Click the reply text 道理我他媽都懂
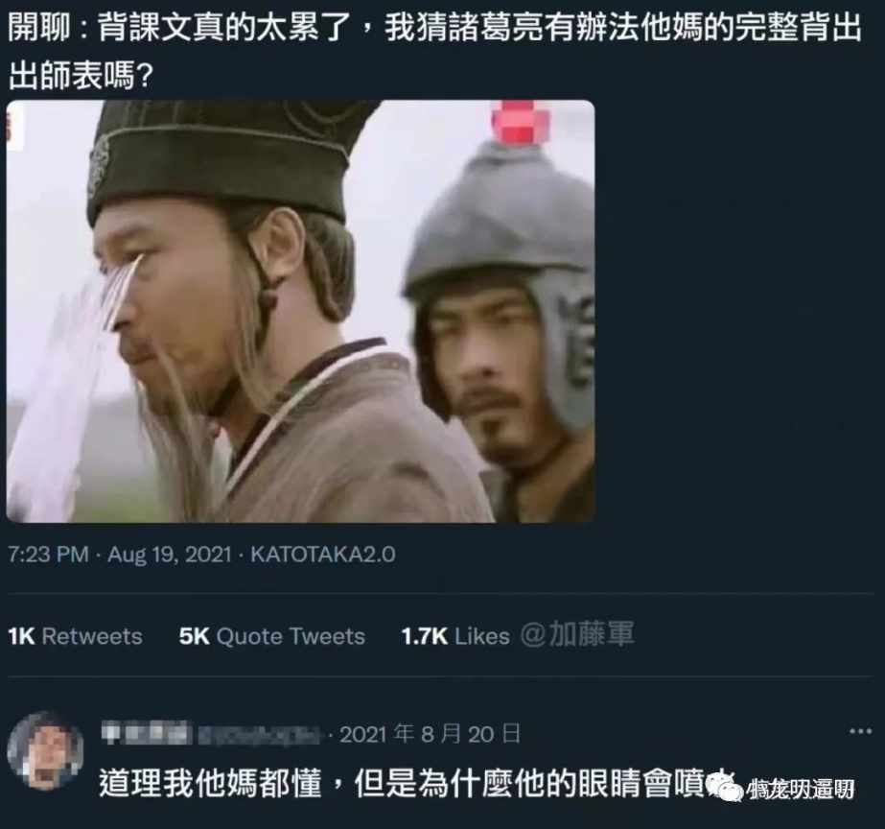This screenshot has width=885, height=829. 210,783
